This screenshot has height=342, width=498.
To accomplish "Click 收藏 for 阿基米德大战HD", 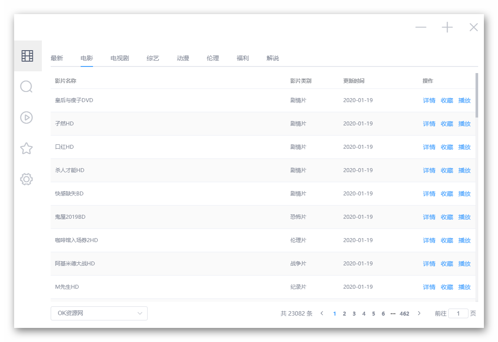I will pyautogui.click(x=447, y=264).
